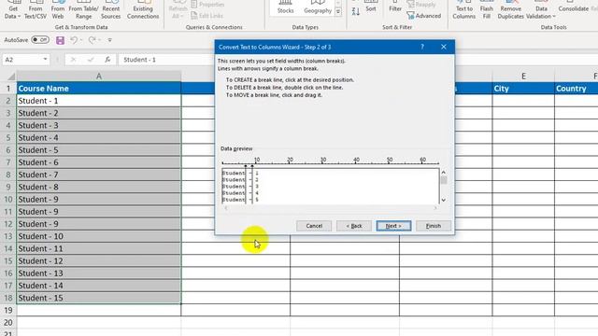This screenshot has width=598, height=336.
Task: Redo the last action
Action: coord(92,39)
